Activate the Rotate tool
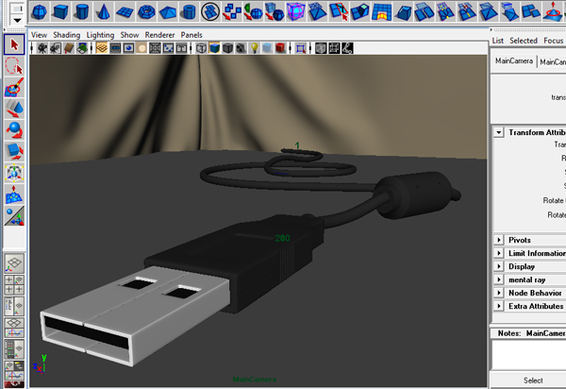Image resolution: width=566 pixels, height=389 pixels. pos(14,130)
